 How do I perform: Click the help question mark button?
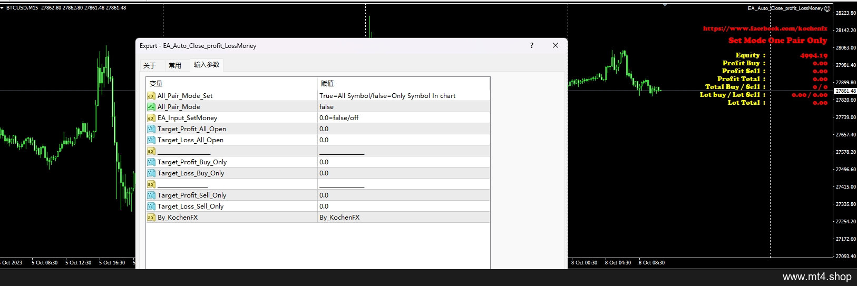531,46
